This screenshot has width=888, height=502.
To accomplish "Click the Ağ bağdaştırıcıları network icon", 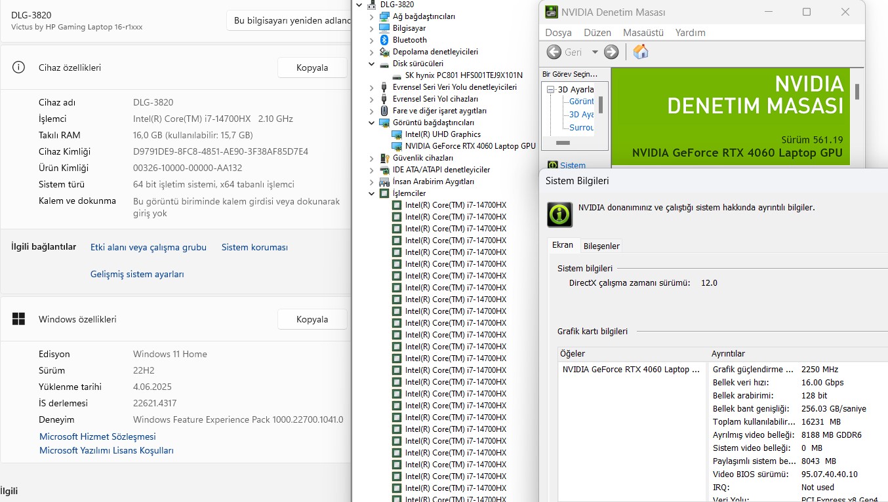I will pos(385,16).
